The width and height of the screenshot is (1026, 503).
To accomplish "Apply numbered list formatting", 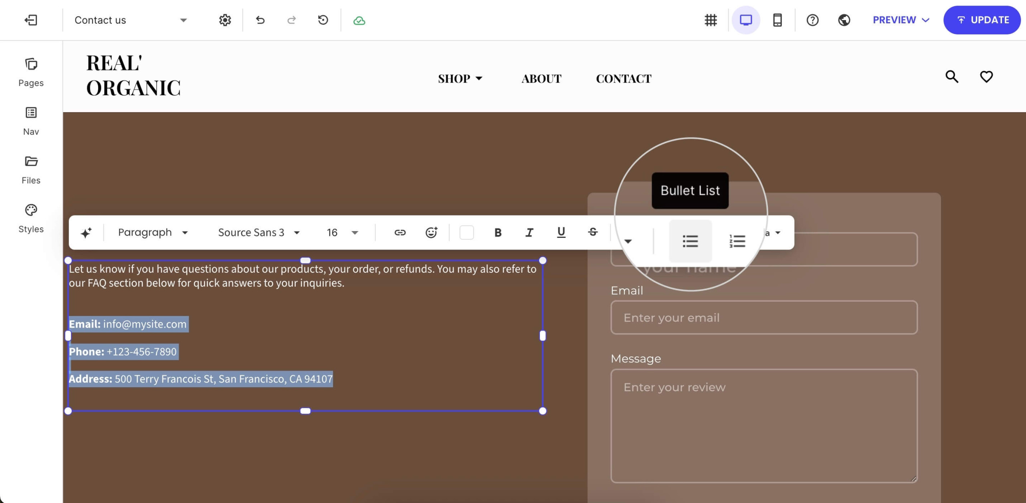I will (737, 241).
